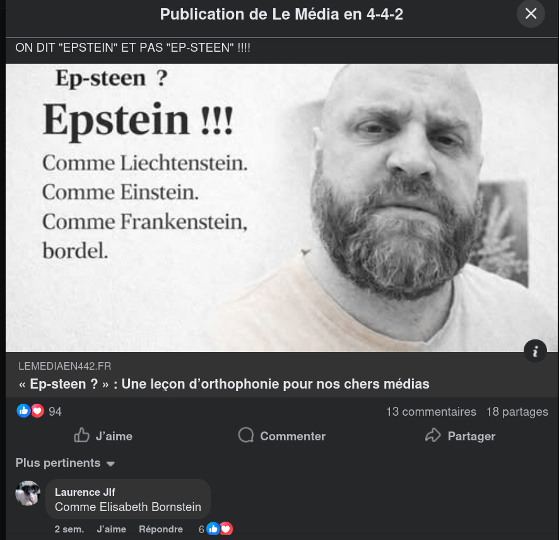The image size is (559, 540).
Task: Click Laurence Jlf's profile avatar
Action: (x=28, y=493)
